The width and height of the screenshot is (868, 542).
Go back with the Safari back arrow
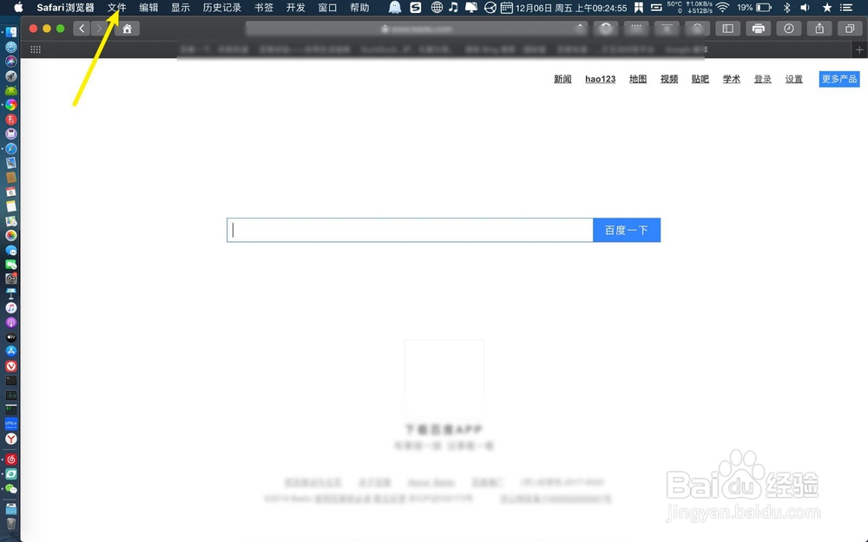[82, 29]
